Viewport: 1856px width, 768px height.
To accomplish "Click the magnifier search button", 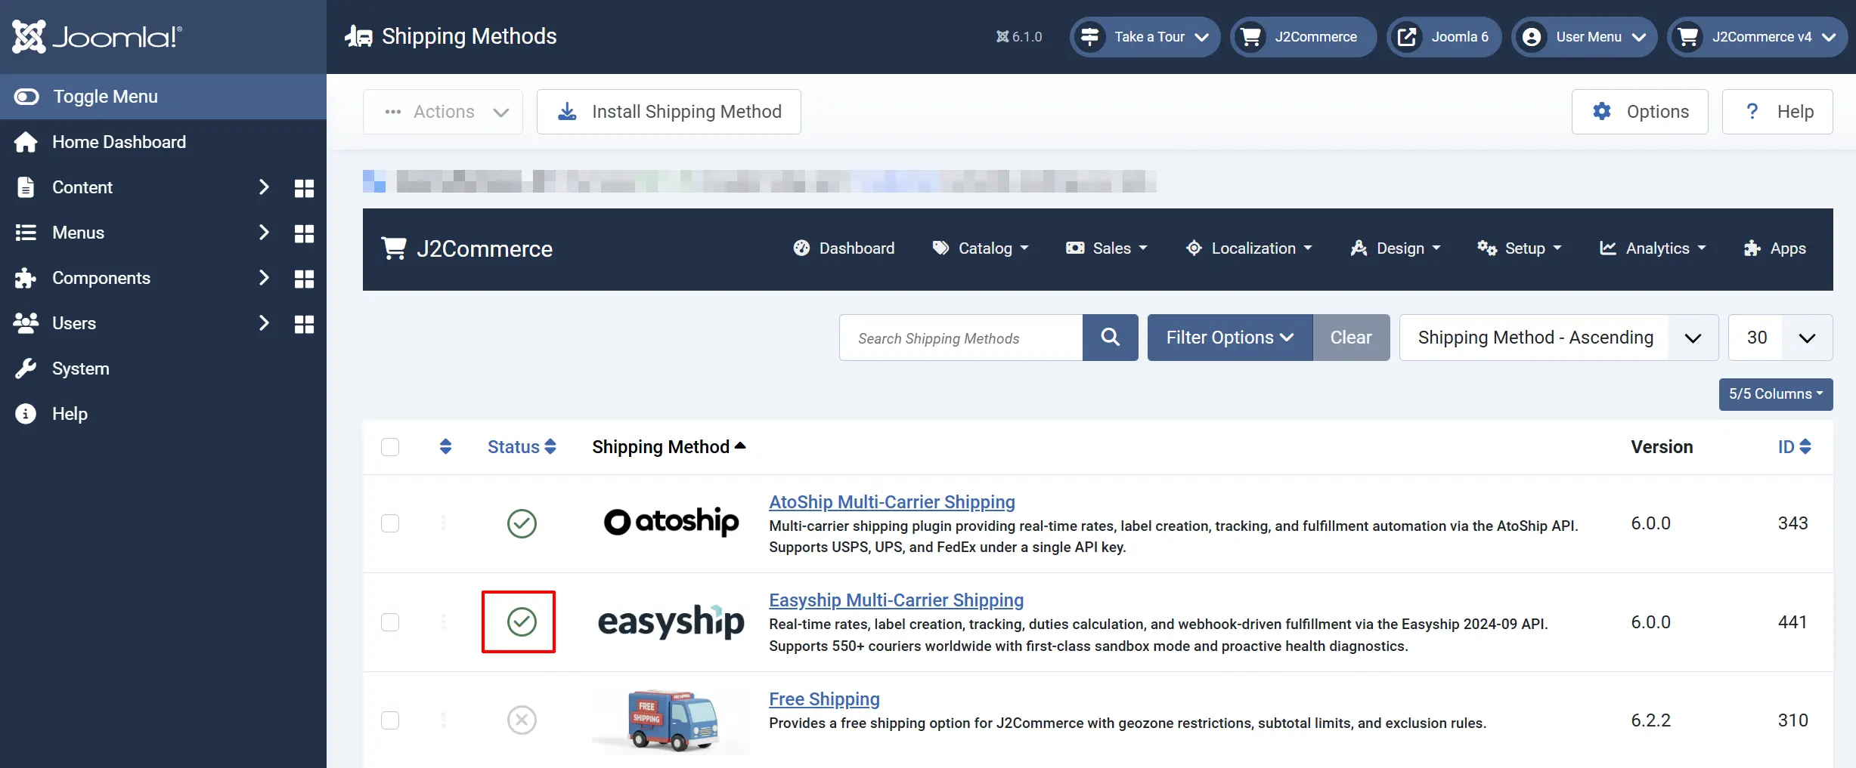I will (1110, 338).
